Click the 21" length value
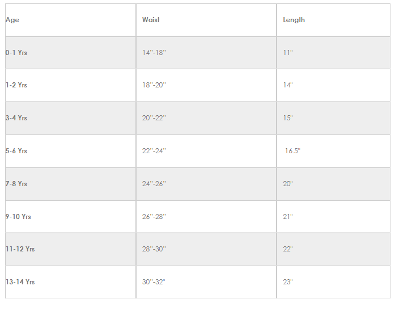 [288, 217]
